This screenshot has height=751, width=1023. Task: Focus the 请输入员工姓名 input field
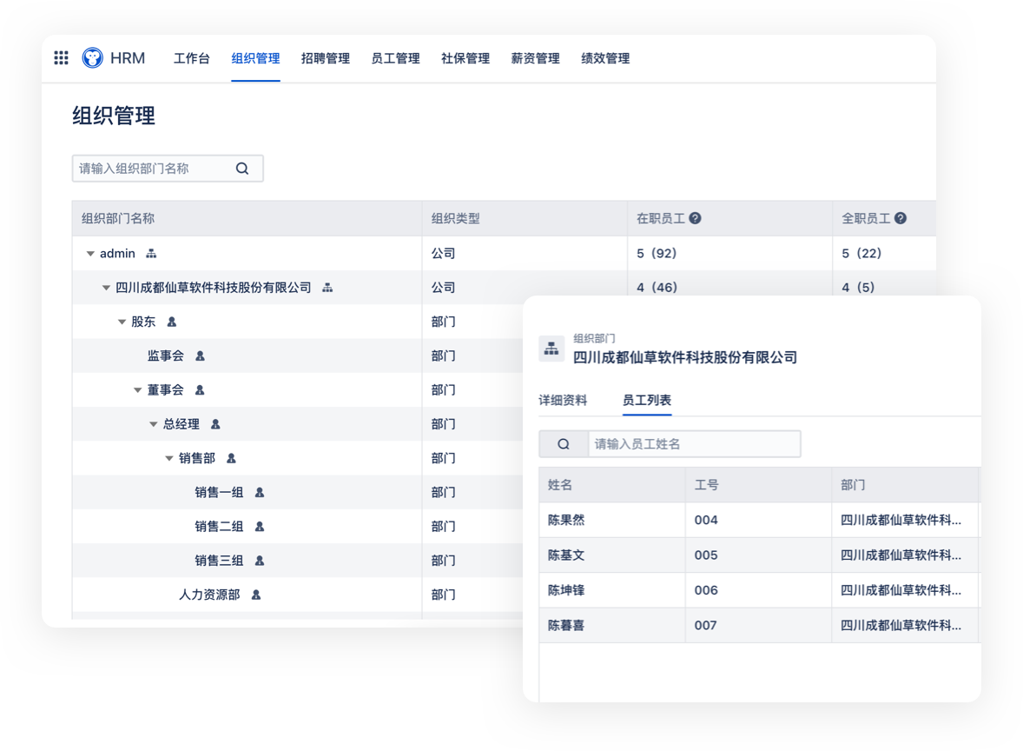(693, 444)
